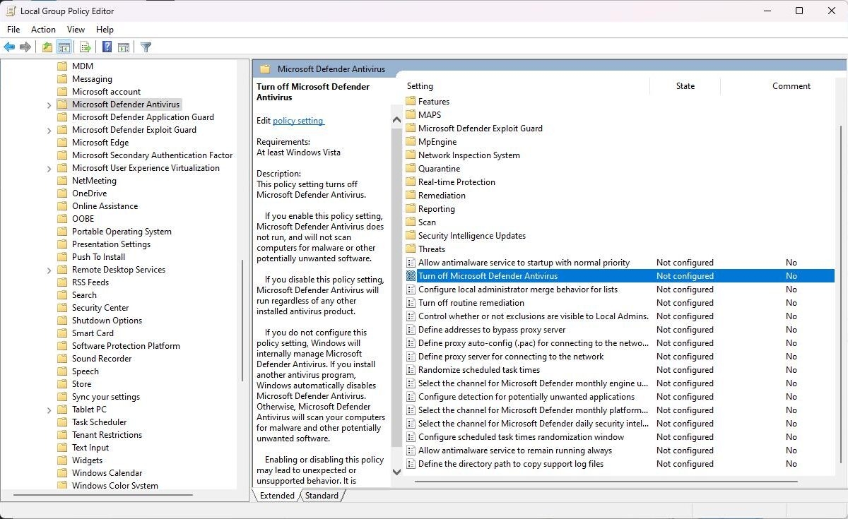
Task: Sort by the Setting column header
Action: [420, 86]
